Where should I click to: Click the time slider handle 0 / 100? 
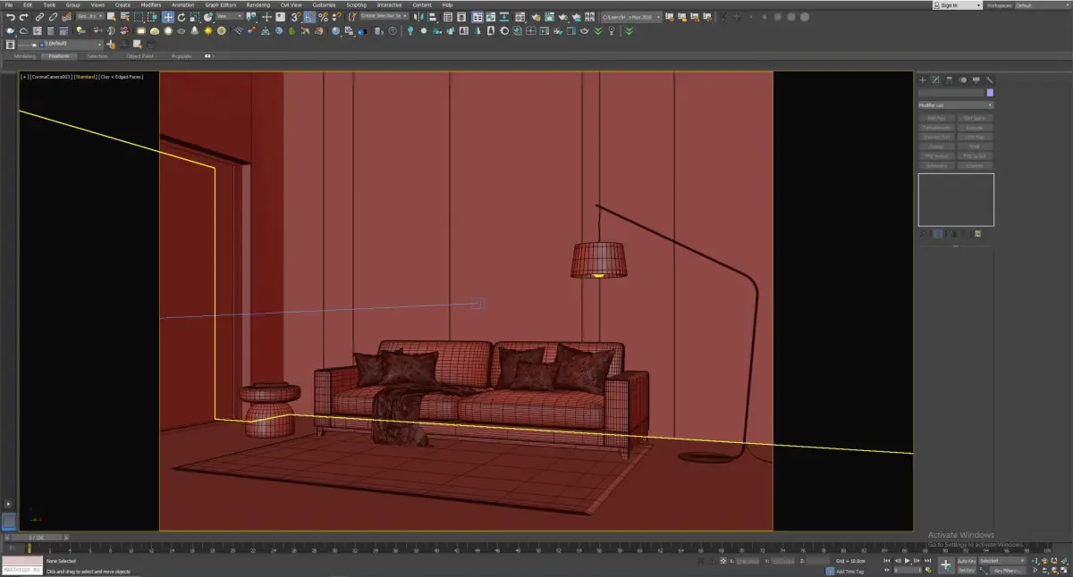pos(36,537)
